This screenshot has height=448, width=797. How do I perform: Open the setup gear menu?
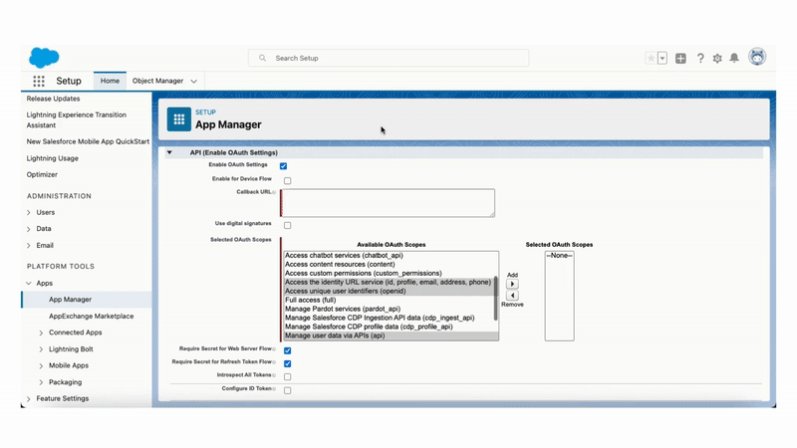(x=717, y=59)
